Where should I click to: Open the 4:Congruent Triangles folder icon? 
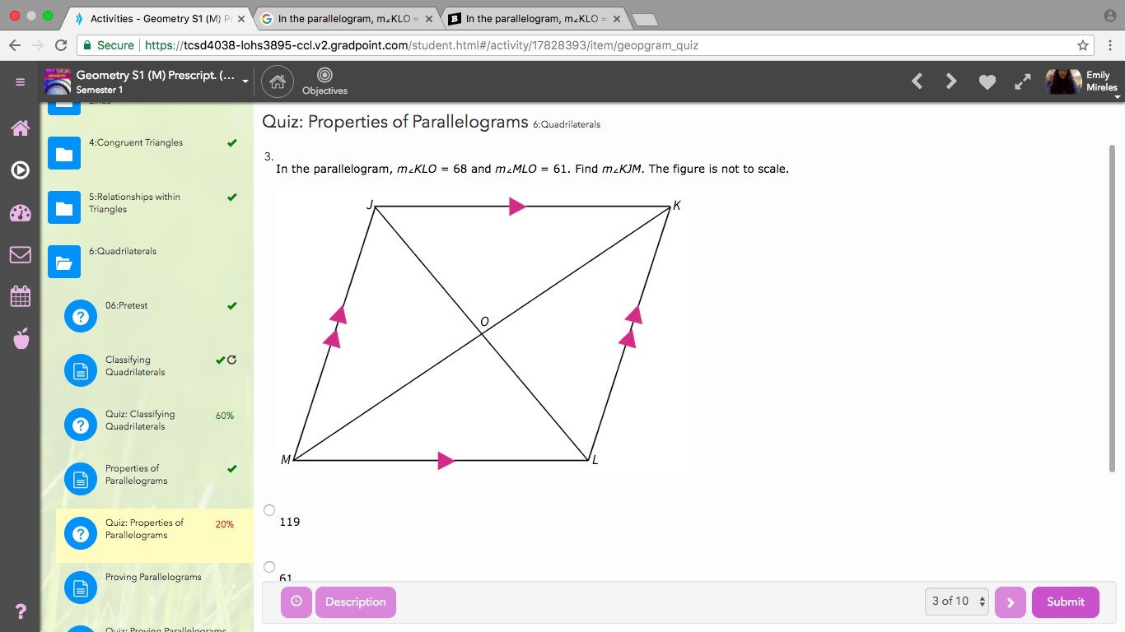coord(64,153)
